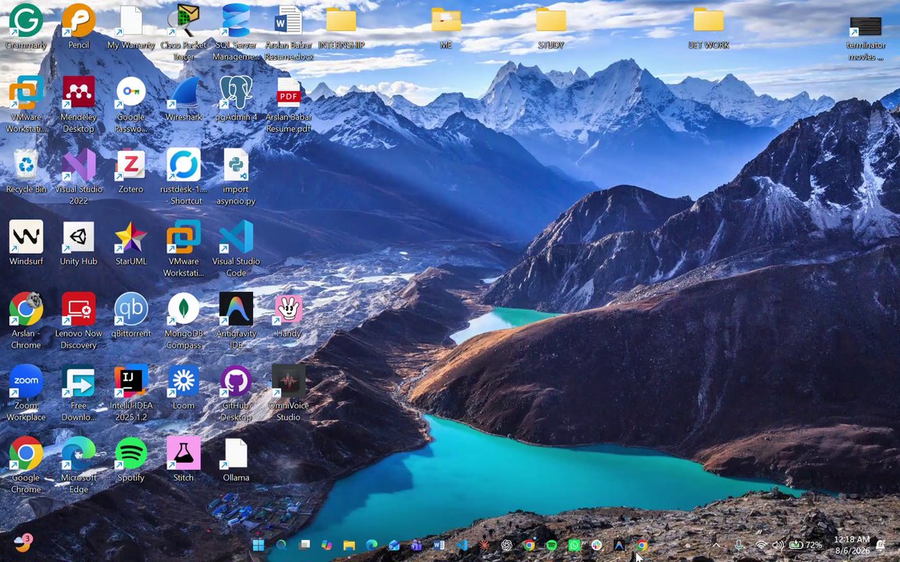Open volume control speaker icon

778,545
